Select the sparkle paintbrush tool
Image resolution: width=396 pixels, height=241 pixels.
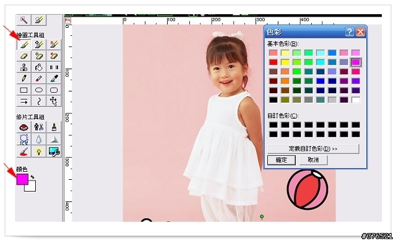coord(39,44)
